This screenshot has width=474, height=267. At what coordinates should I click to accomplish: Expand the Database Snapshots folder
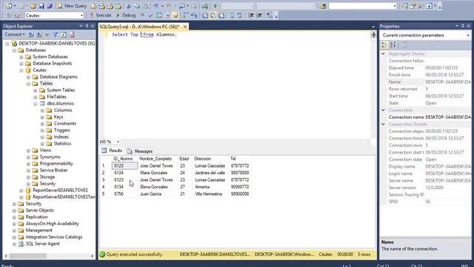click(21, 64)
